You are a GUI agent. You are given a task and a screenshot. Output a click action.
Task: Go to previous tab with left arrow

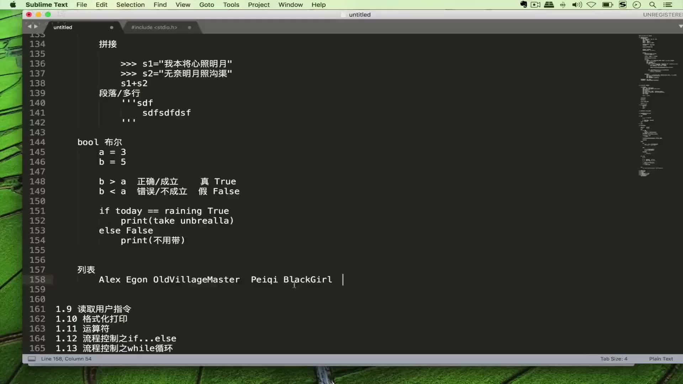click(x=30, y=26)
